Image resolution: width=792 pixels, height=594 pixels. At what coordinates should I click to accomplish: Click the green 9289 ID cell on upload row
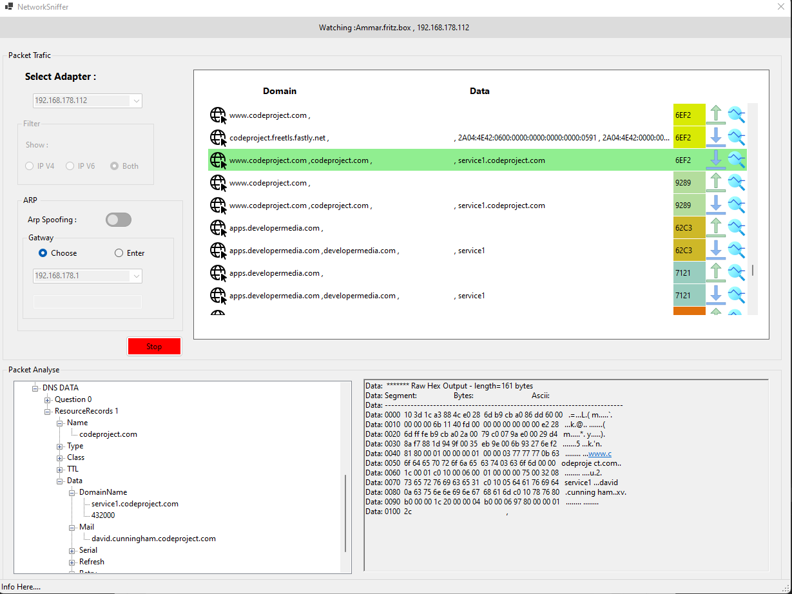pos(690,182)
